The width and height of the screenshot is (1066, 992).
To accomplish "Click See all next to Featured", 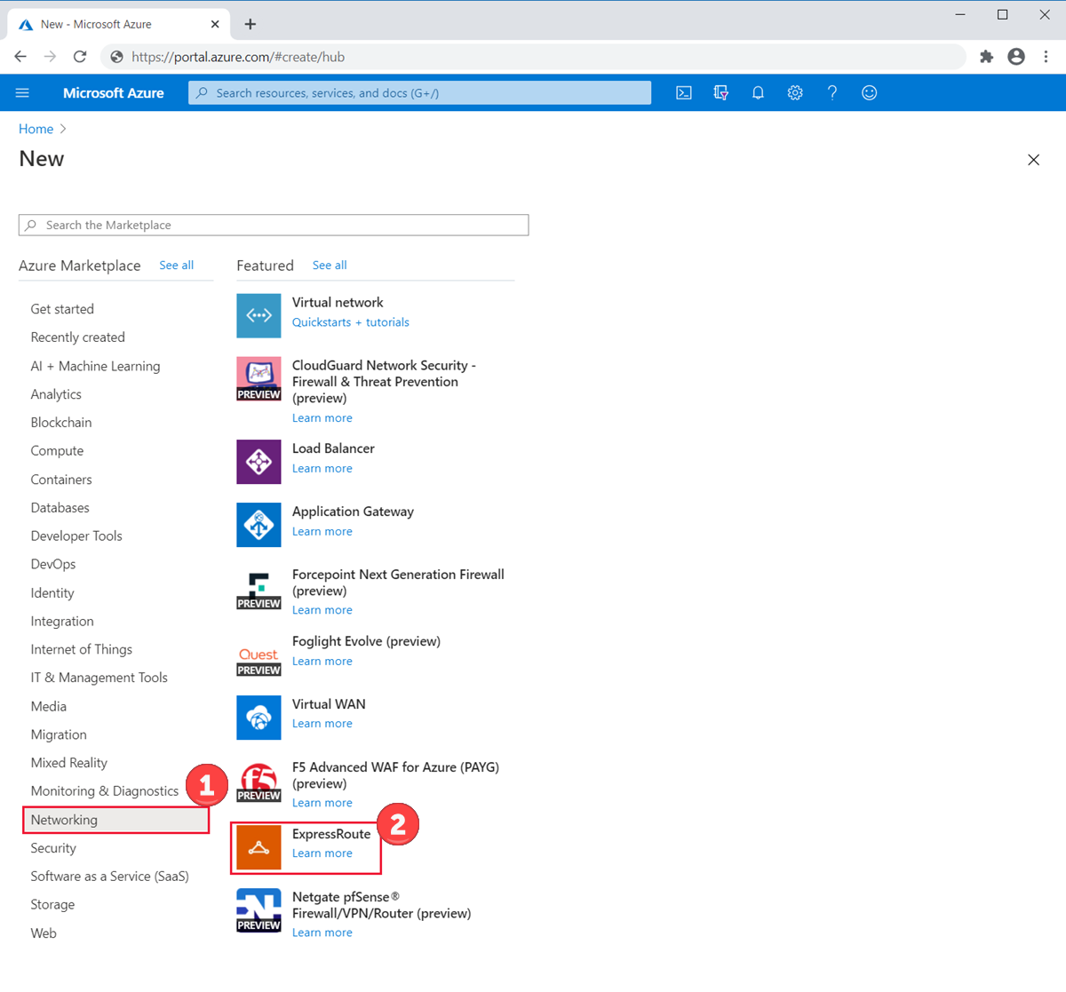I will point(329,265).
